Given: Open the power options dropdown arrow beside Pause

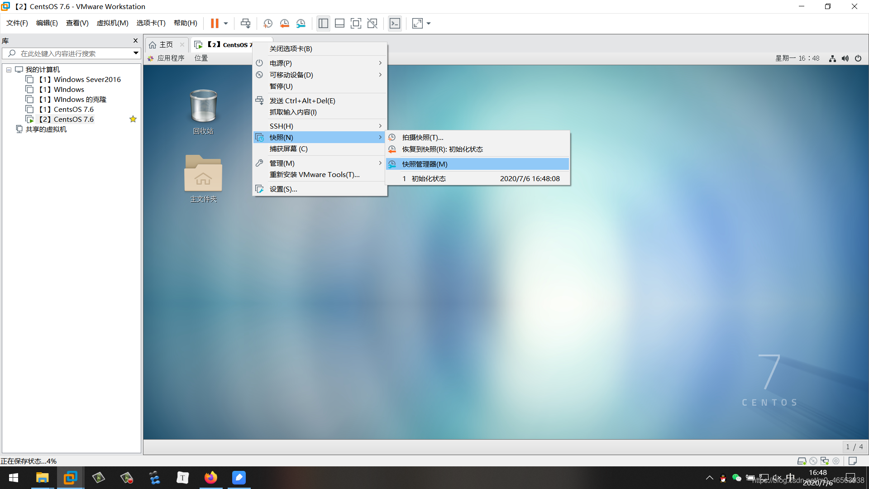Looking at the screenshot, I should tap(225, 23).
